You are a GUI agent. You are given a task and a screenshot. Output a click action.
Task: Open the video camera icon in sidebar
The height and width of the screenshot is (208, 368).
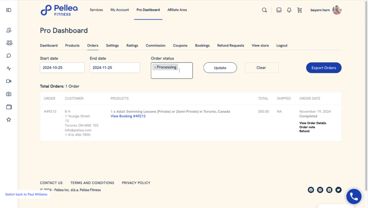coord(9,81)
